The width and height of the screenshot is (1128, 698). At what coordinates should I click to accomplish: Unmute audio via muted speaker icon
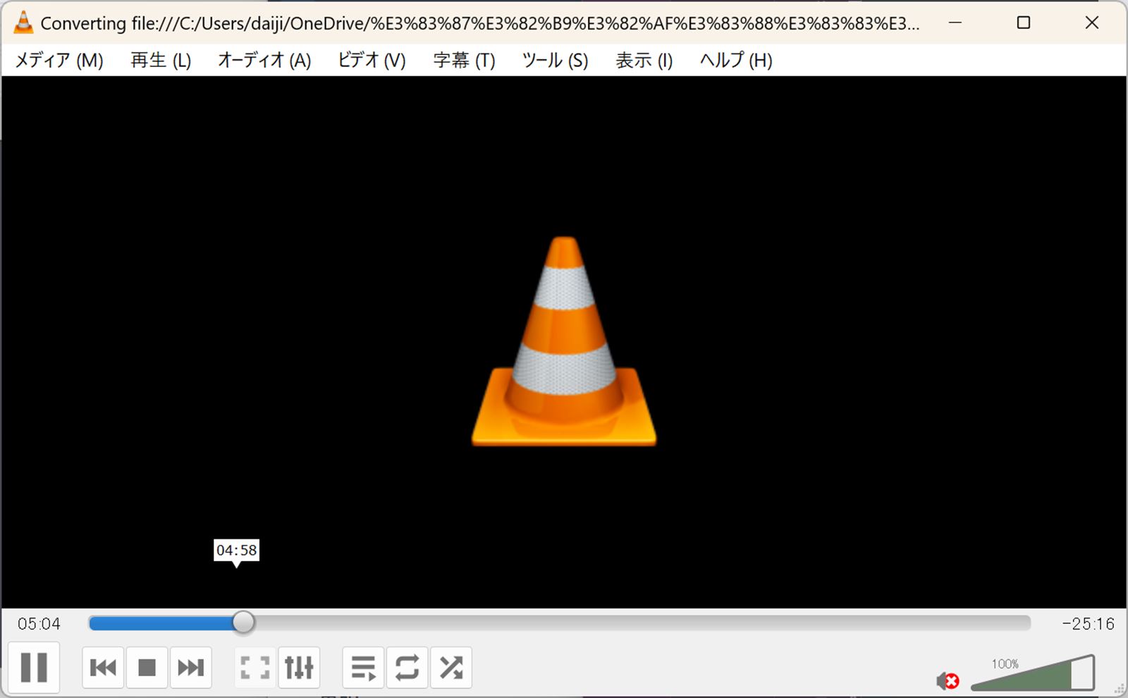pos(948,681)
